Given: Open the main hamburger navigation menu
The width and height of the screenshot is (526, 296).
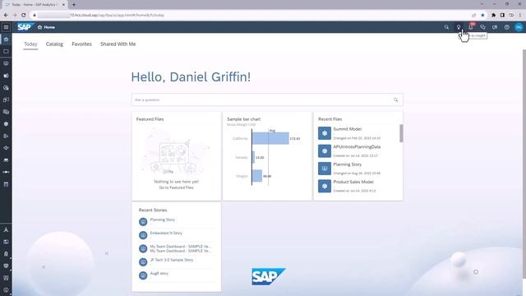Looking at the screenshot, I should click(6, 27).
